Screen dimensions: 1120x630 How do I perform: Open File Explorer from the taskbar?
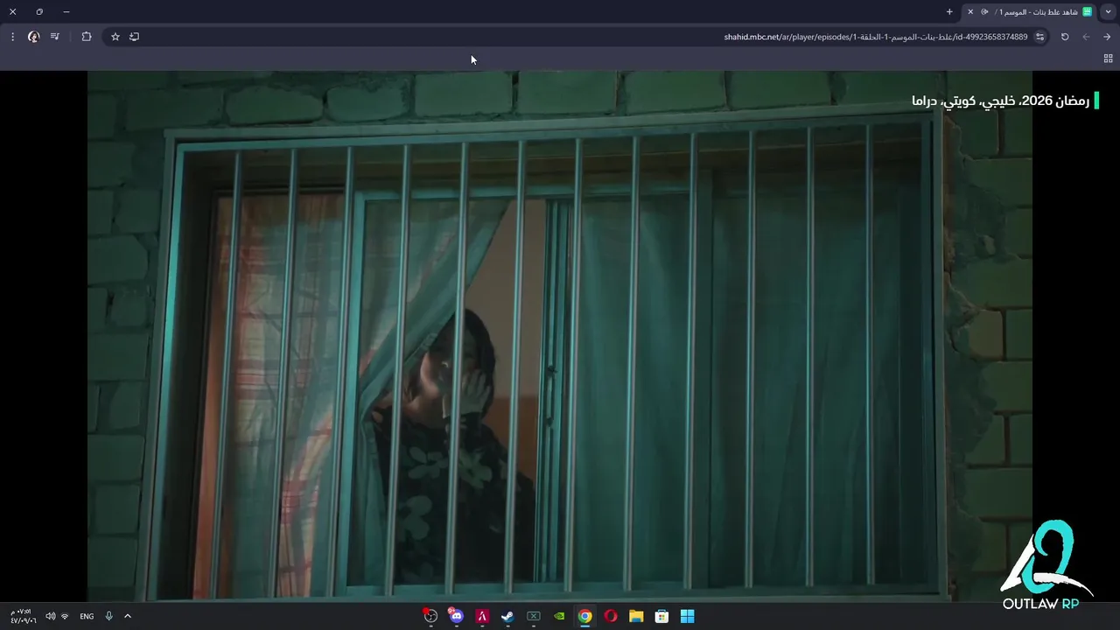(636, 616)
